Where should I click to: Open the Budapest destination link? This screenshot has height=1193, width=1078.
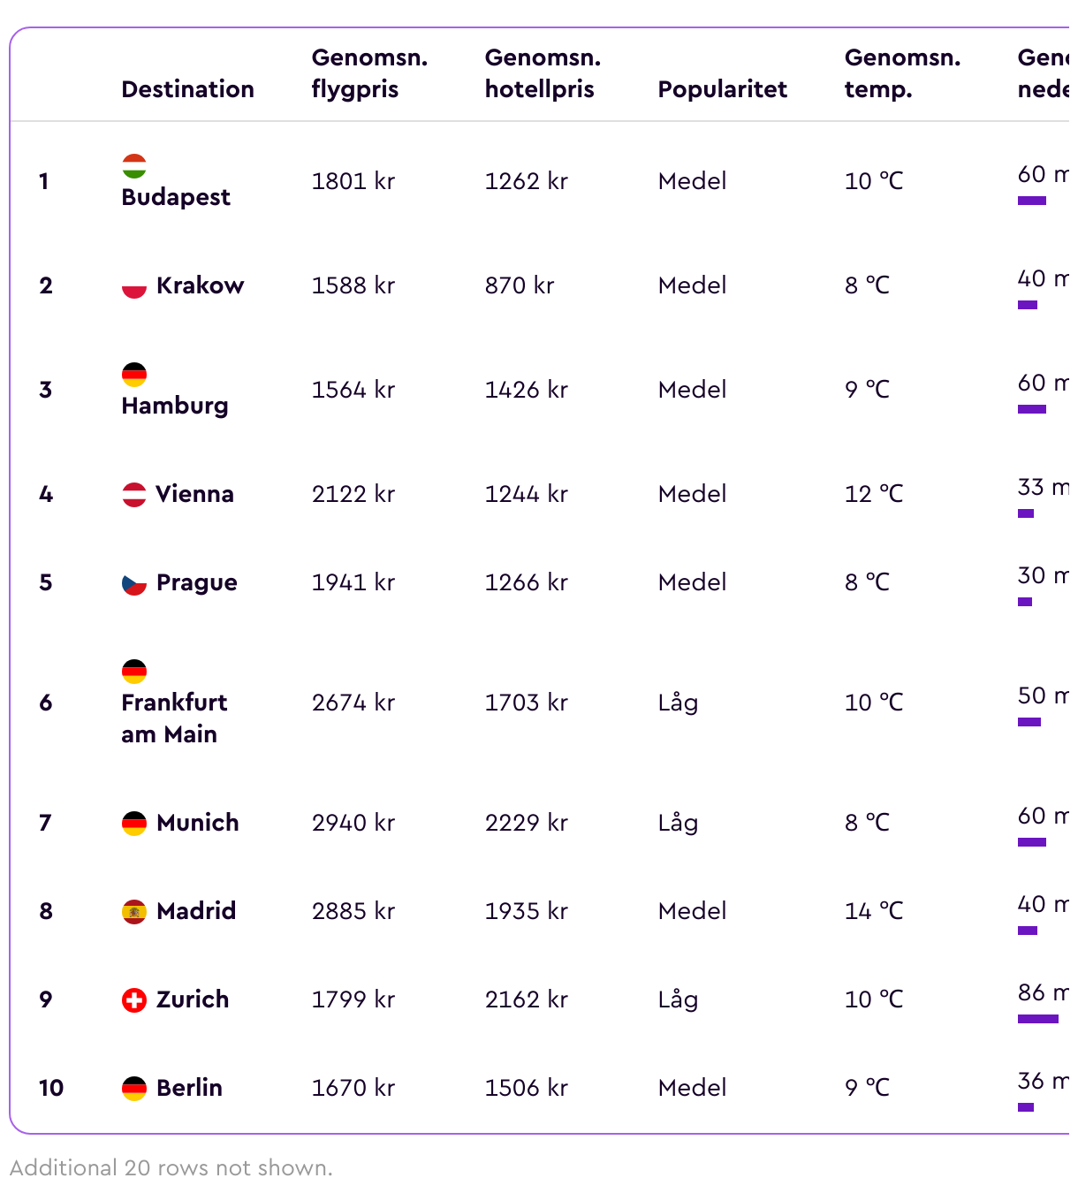tap(176, 197)
